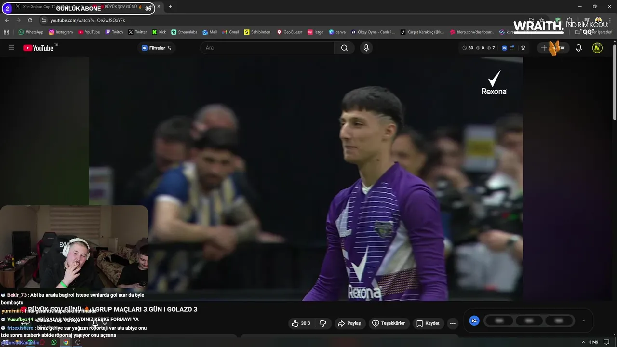The height and width of the screenshot is (347, 617).
Task: Open the three-dots more actions menu
Action: pyautogui.click(x=453, y=323)
